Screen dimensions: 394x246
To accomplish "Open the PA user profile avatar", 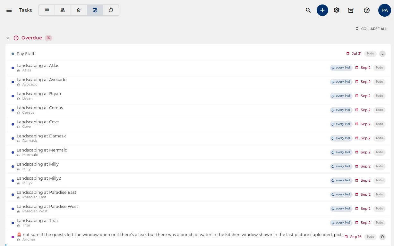I will point(385,10).
